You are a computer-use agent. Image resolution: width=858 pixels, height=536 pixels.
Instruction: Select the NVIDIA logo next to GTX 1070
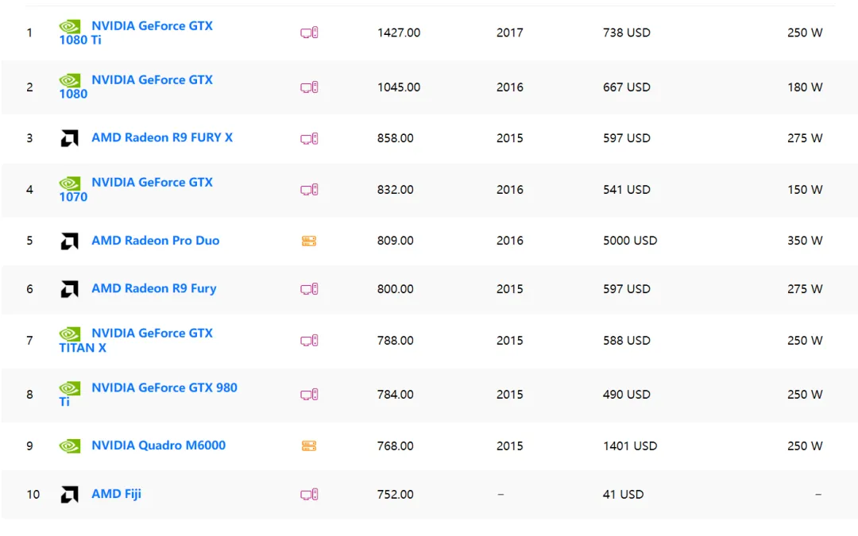point(69,183)
